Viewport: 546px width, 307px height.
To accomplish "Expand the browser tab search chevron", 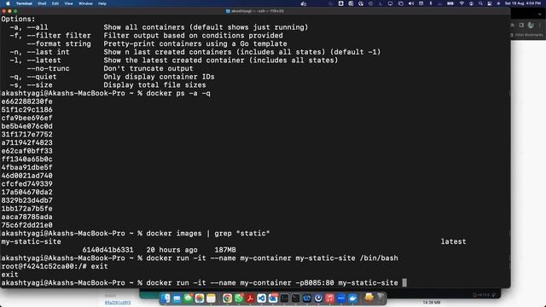I will [x=540, y=14].
